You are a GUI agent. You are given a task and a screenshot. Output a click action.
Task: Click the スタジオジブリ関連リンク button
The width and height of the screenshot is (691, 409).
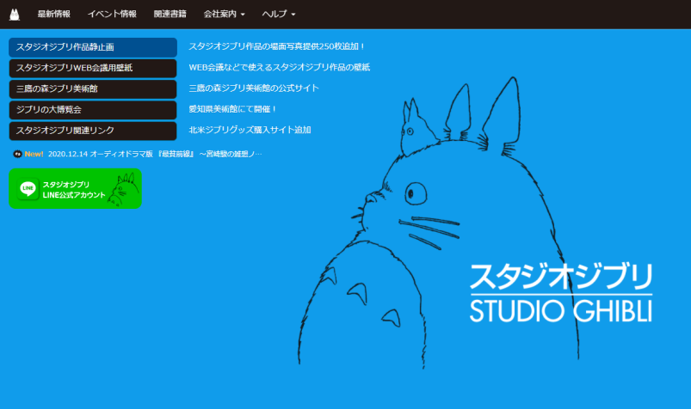pos(93,131)
